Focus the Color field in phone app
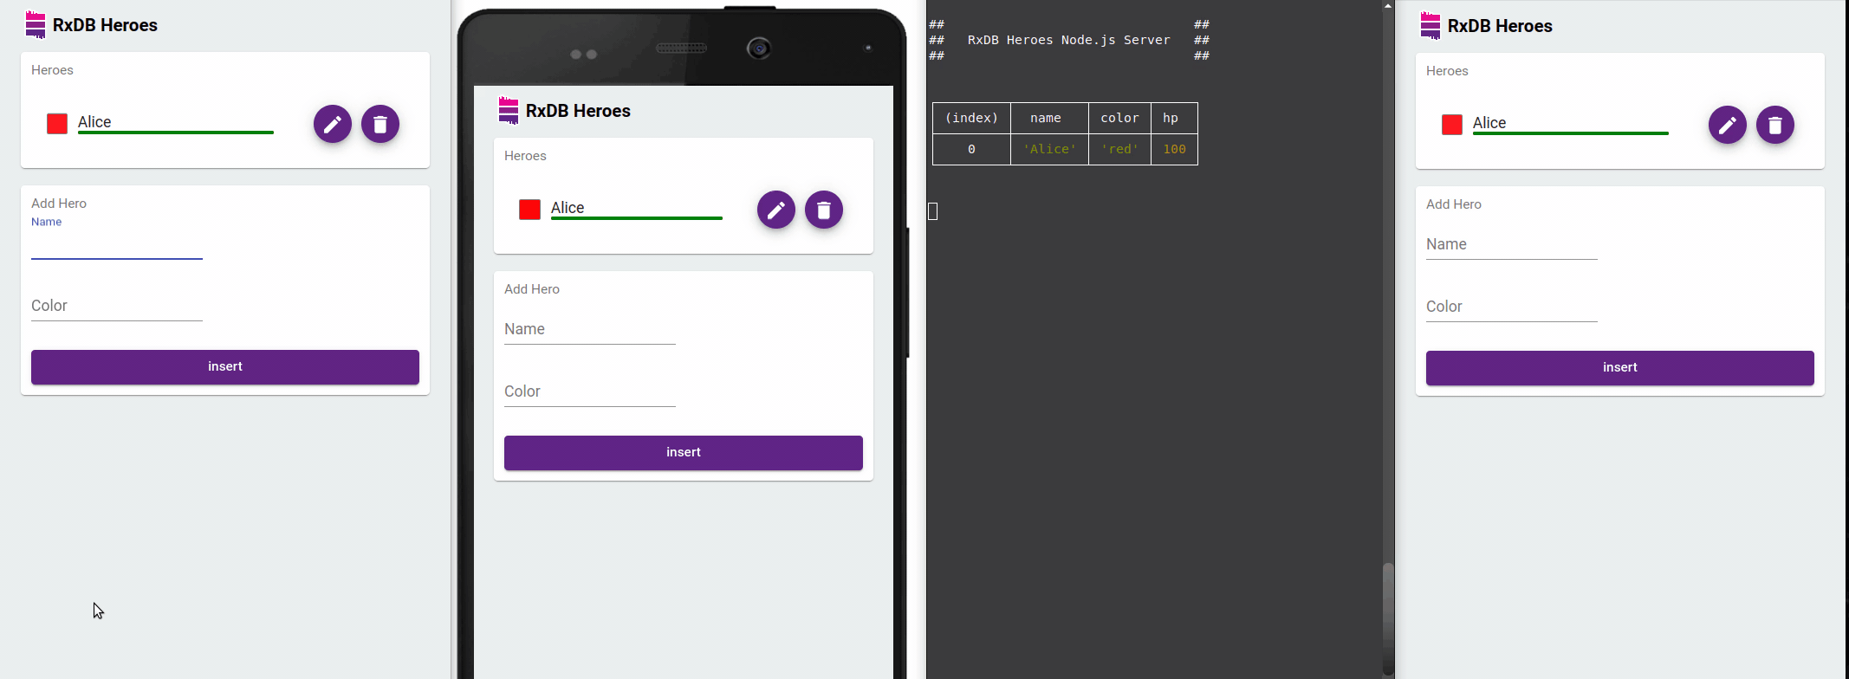 click(590, 392)
